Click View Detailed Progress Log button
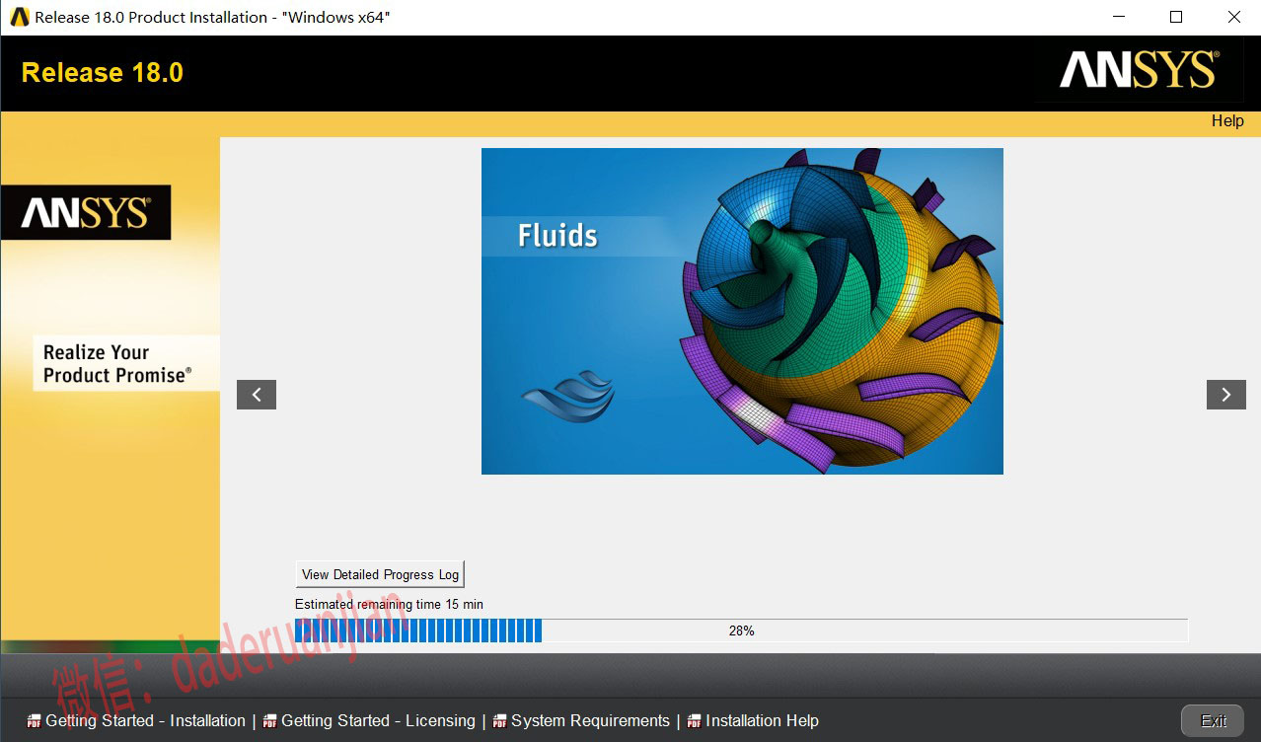 (x=380, y=574)
